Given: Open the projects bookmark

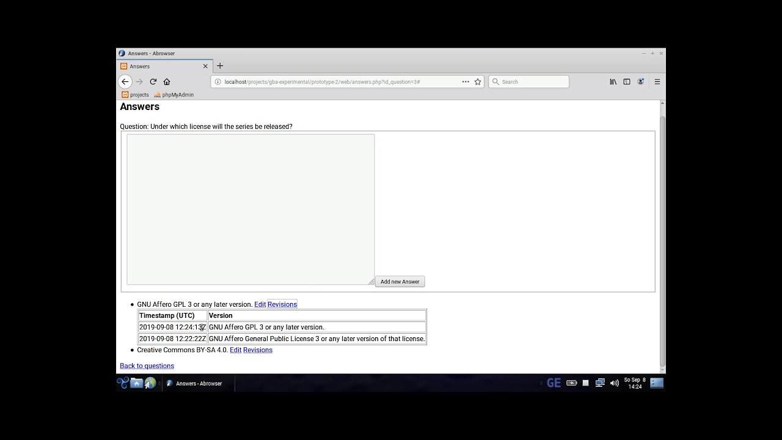Looking at the screenshot, I should tap(135, 95).
